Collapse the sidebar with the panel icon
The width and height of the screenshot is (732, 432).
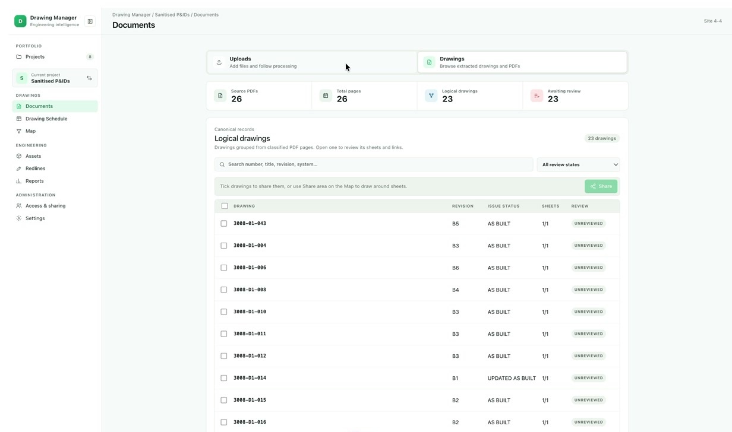pyautogui.click(x=90, y=21)
